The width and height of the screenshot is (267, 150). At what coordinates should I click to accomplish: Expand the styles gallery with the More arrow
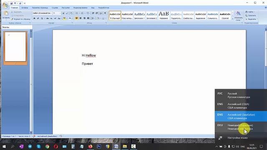coord(233,19)
